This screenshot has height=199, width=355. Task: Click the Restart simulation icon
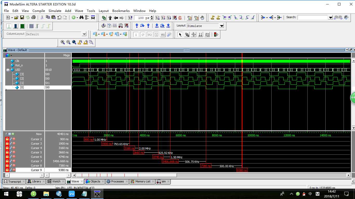(x=130, y=18)
